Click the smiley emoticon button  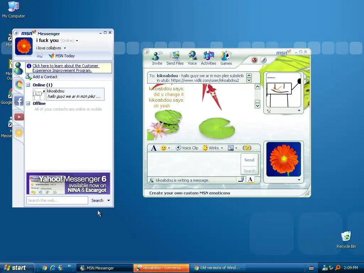[164, 148]
